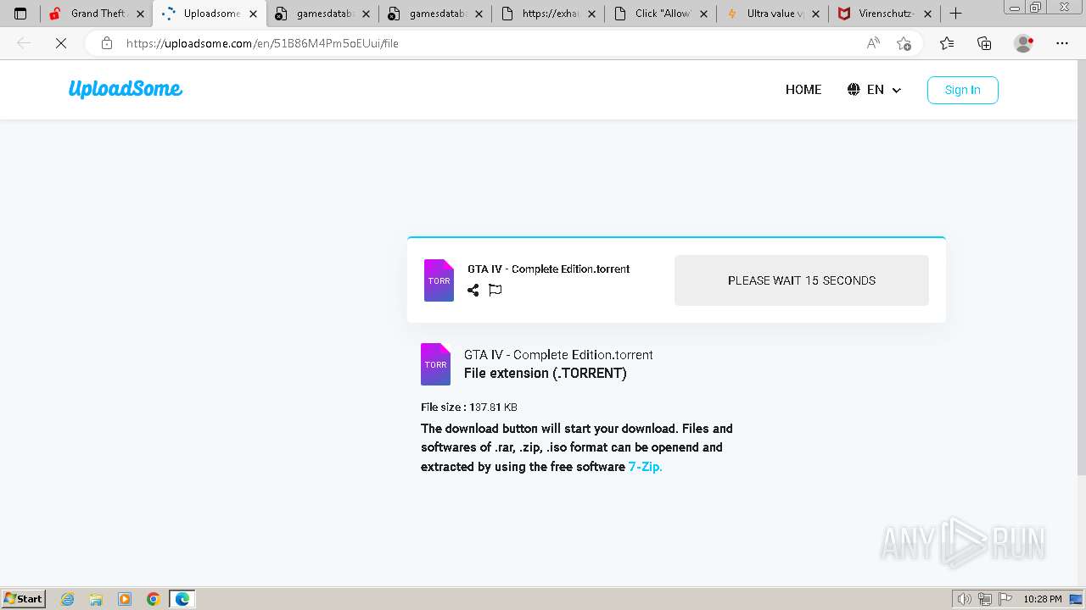
Task: Close the Virenschutz tab
Action: point(927,14)
